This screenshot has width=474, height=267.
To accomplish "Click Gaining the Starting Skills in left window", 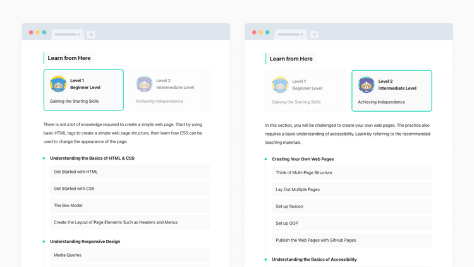I will point(74,101).
